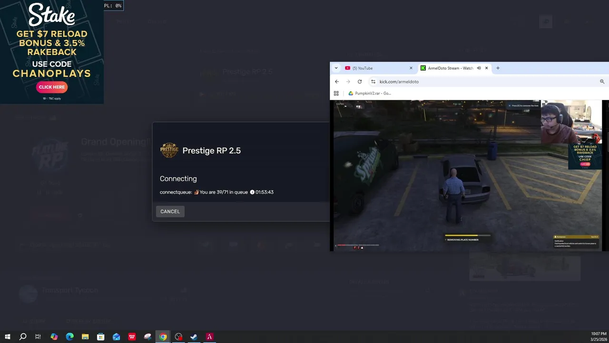
Task: Open the Windows Start menu
Action: coord(7,337)
